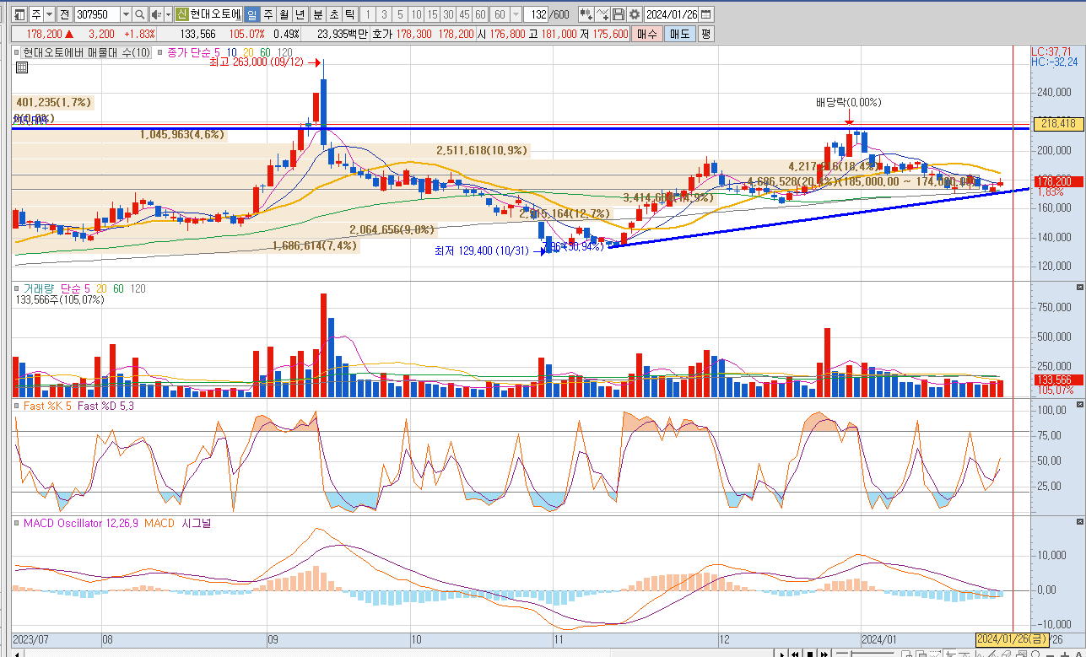Pick the 1 interval preset

pyautogui.click(x=368, y=14)
